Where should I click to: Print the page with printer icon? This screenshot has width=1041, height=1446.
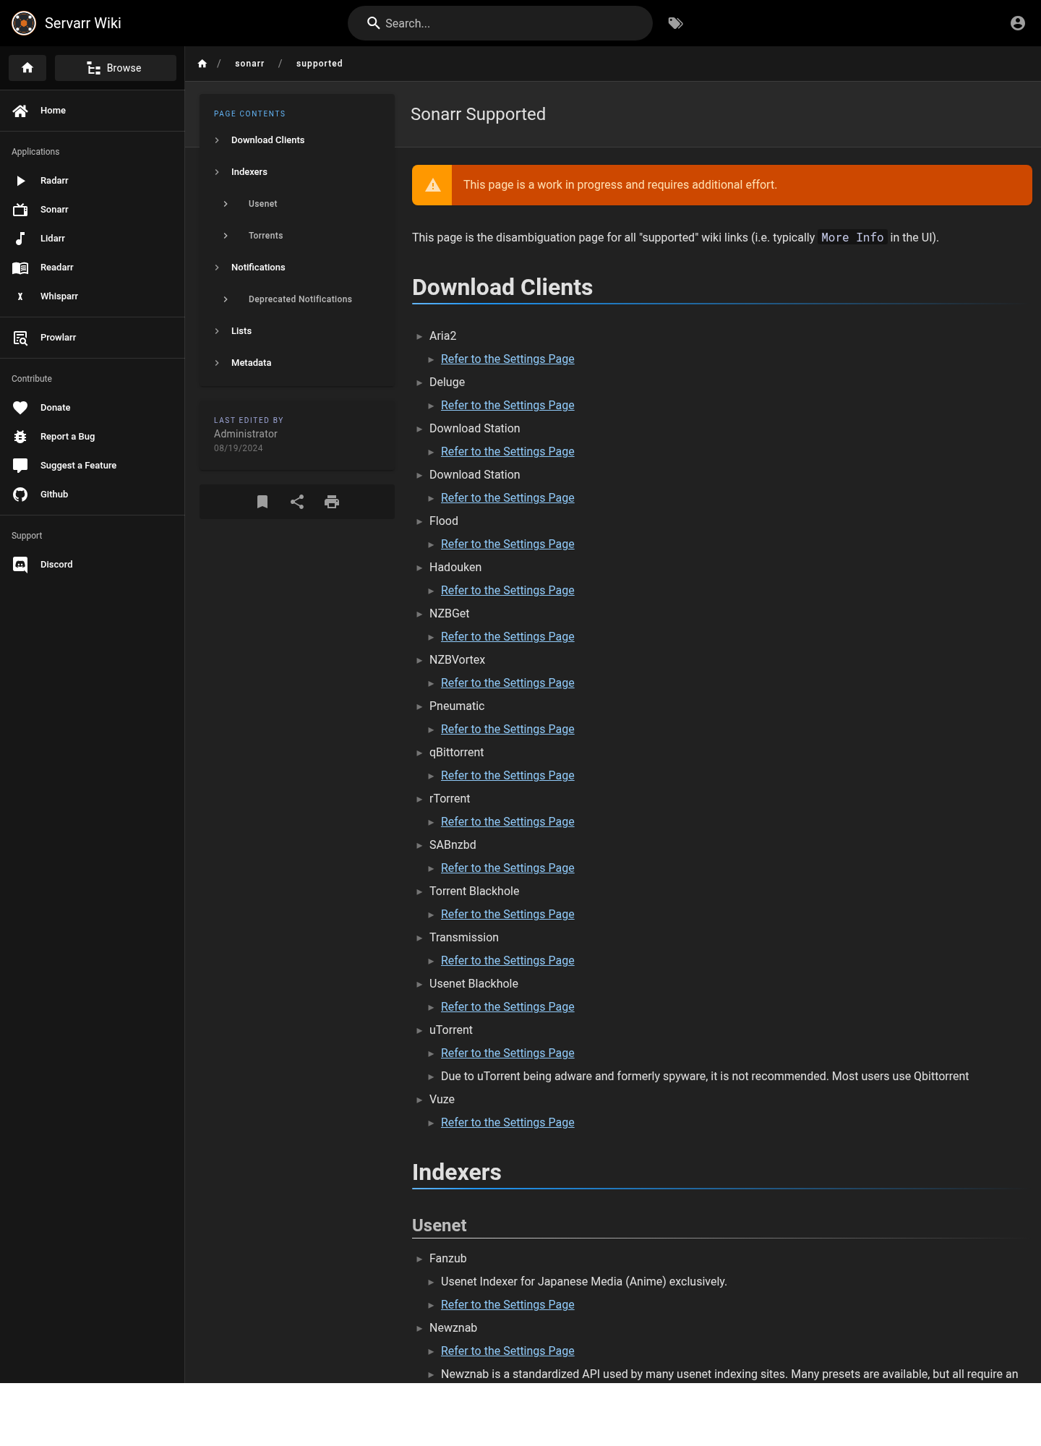click(332, 502)
